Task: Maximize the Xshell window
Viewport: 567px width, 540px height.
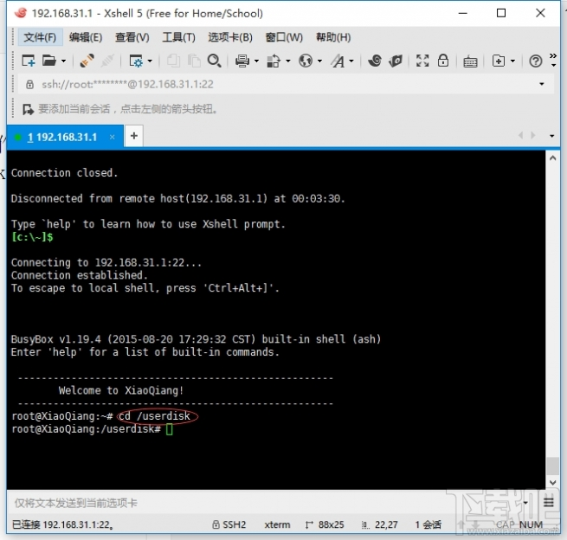Action: coord(501,13)
